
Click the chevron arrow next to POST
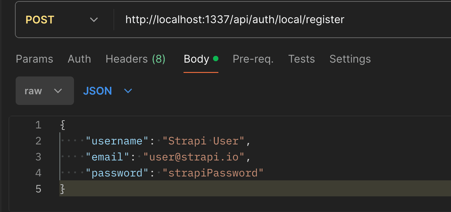[x=94, y=20]
